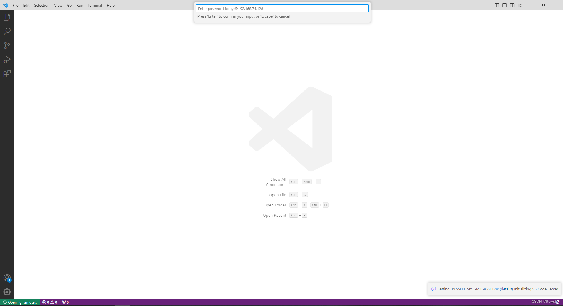The image size is (563, 306).
Task: Open the Manage gear icon
Action: point(7,292)
